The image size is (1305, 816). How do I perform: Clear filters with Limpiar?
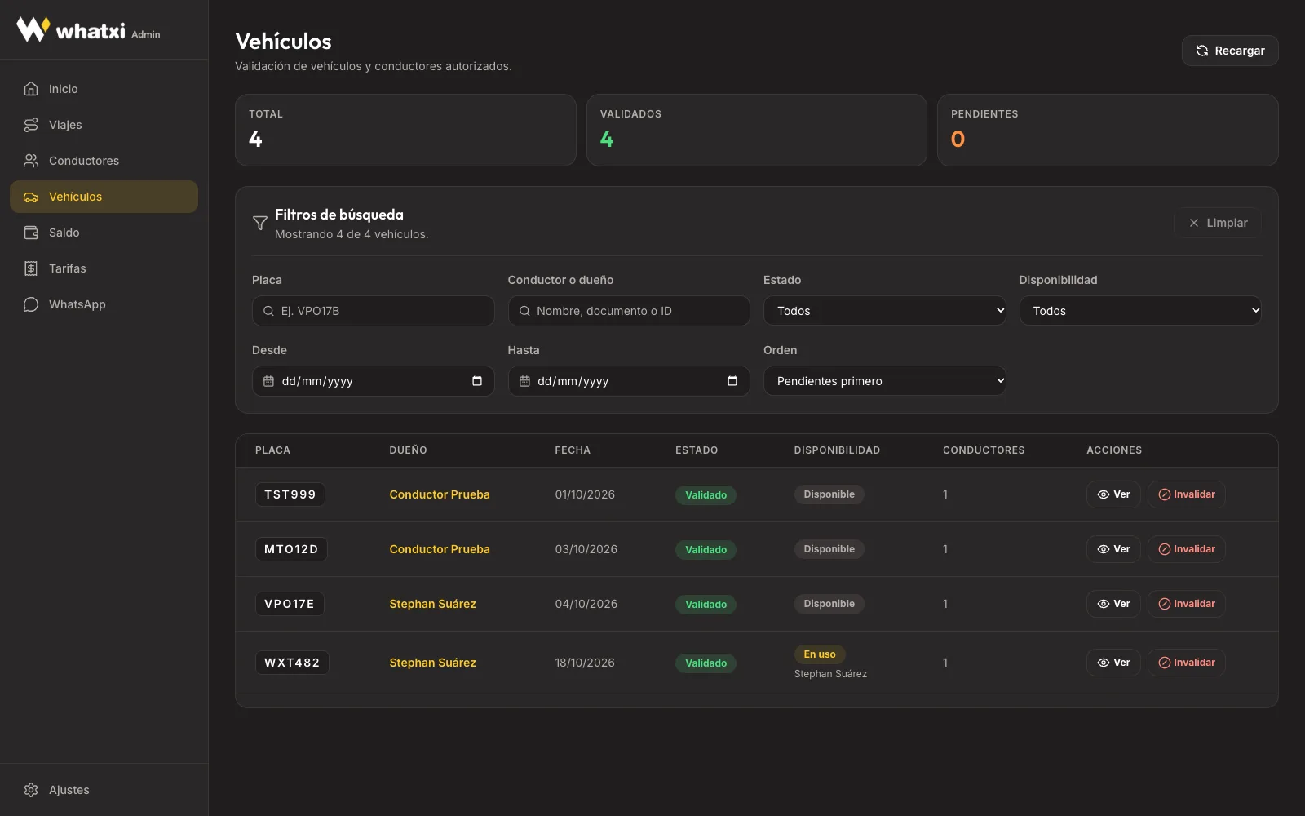(x=1218, y=223)
